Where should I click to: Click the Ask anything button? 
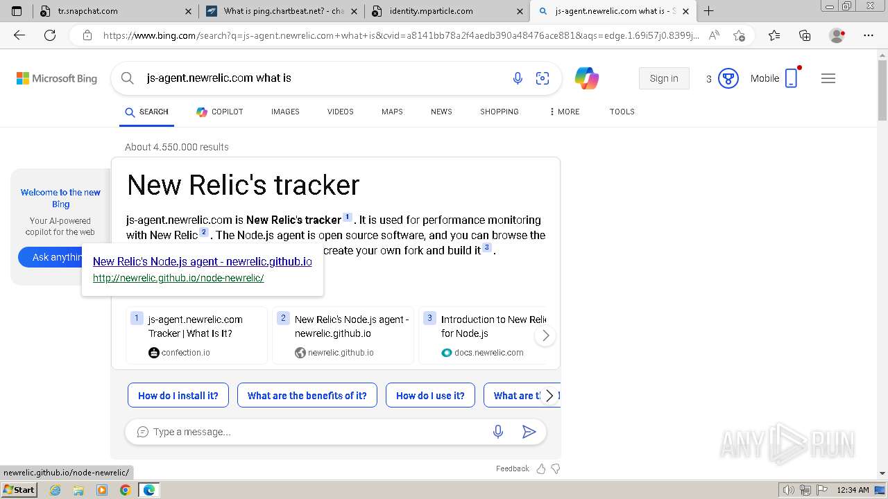50,257
